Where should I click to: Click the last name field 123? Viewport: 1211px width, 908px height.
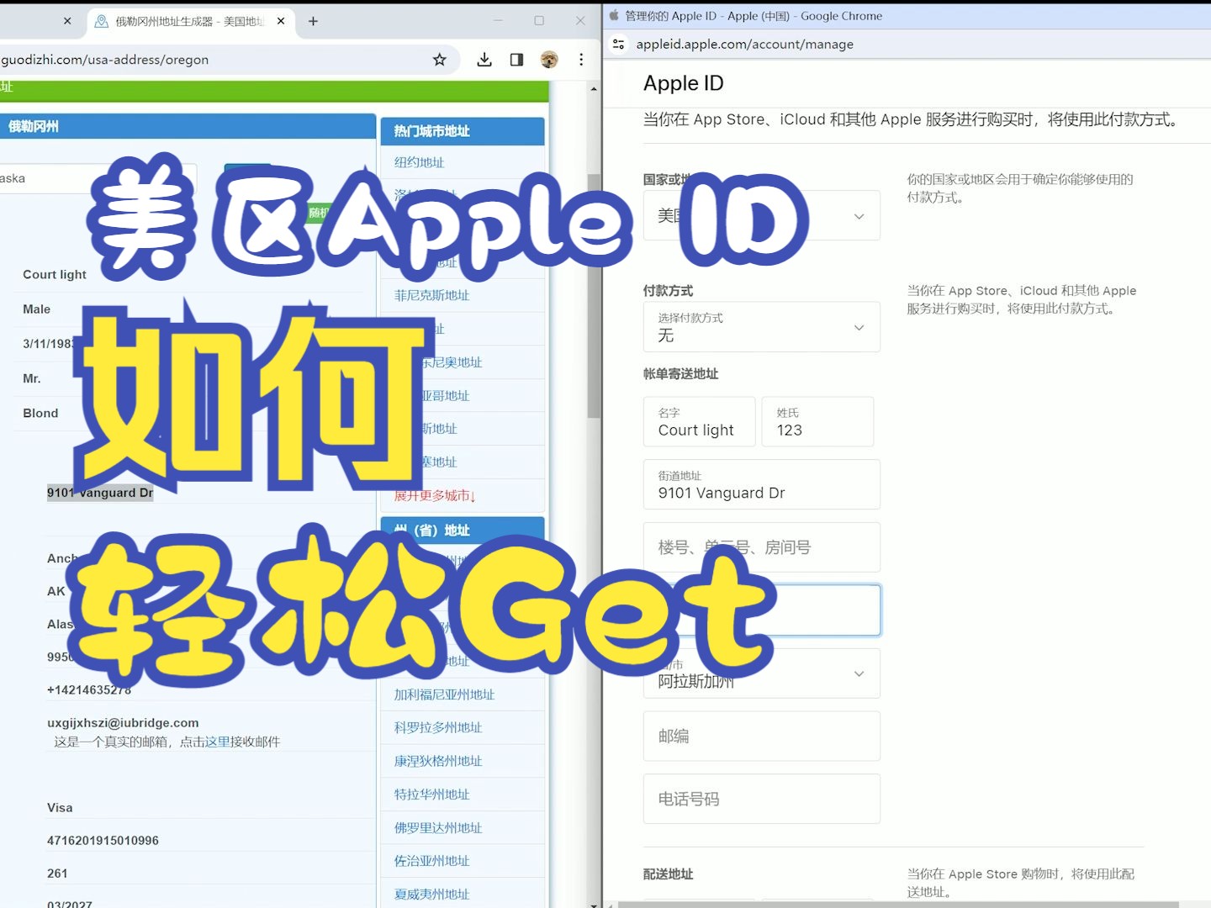click(817, 422)
